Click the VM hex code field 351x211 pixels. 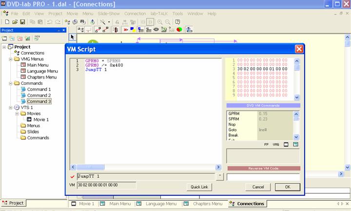[106, 185]
